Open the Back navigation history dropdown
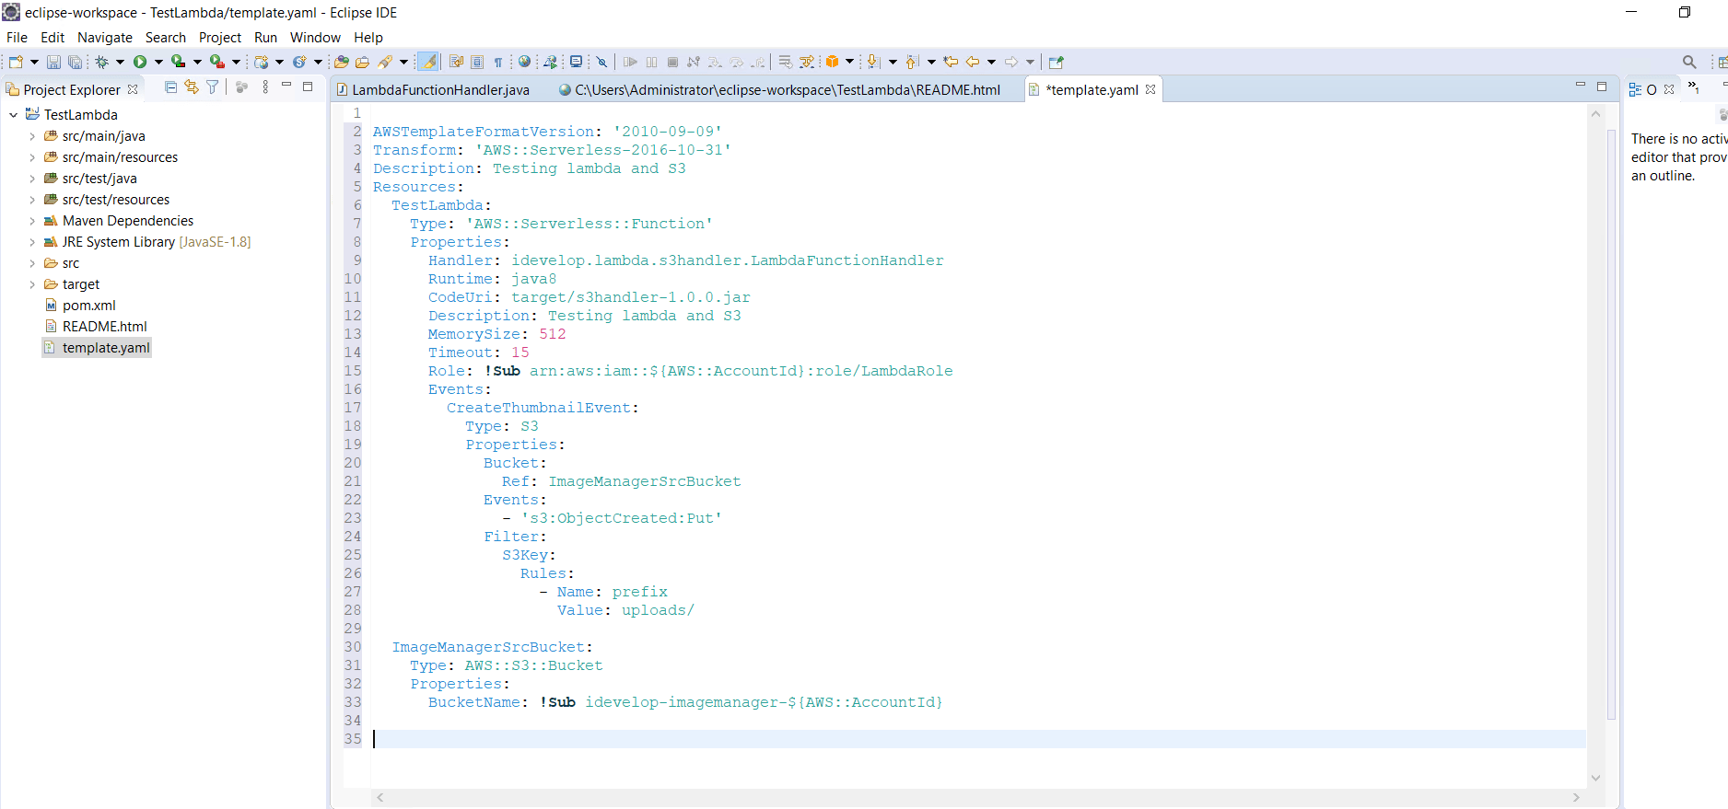Screen dimensions: 1728x809 tap(991, 62)
